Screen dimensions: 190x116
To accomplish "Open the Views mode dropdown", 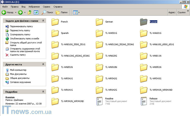I will [x=76, y=12].
